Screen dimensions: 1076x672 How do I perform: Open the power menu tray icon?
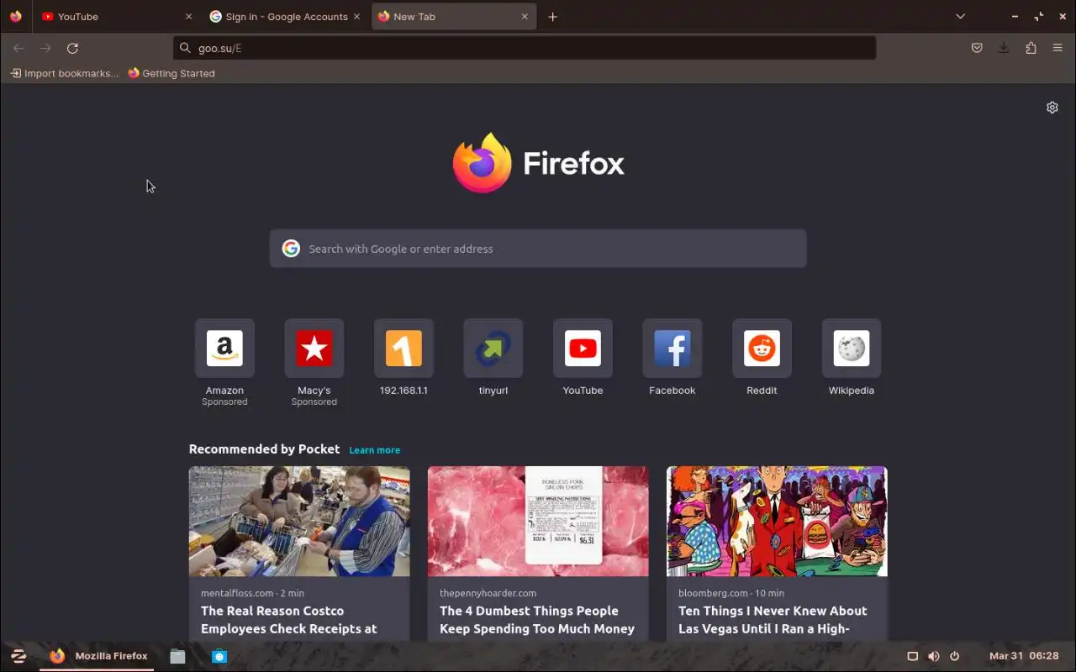coord(954,656)
